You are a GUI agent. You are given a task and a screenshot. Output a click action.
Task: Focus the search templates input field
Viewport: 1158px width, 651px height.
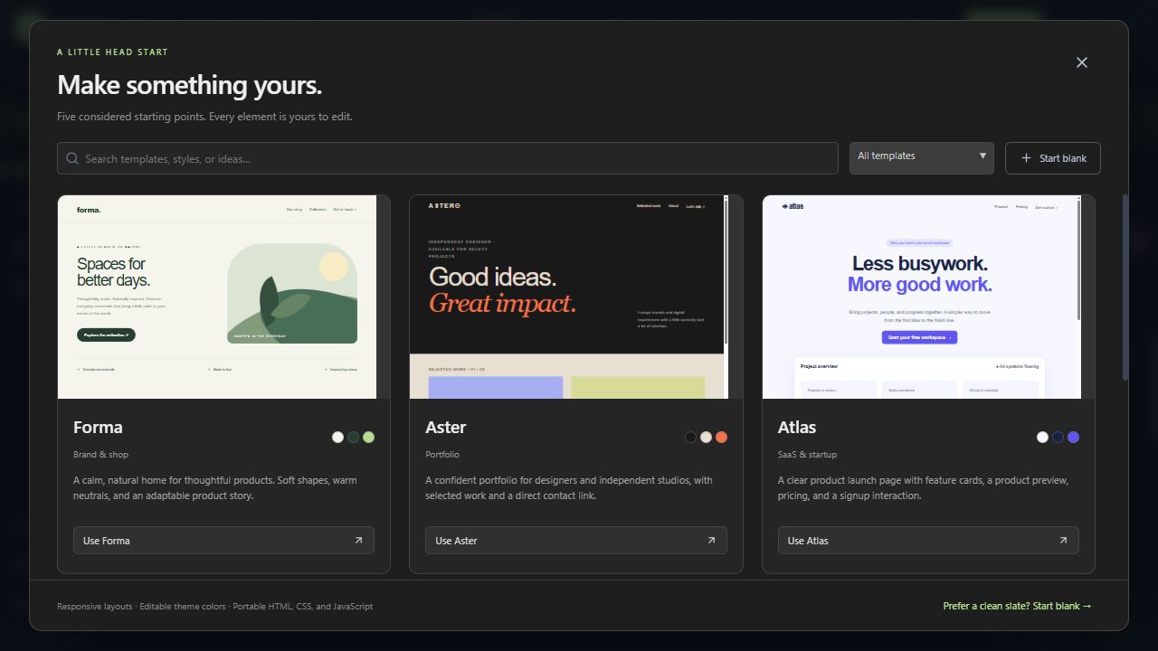(448, 158)
